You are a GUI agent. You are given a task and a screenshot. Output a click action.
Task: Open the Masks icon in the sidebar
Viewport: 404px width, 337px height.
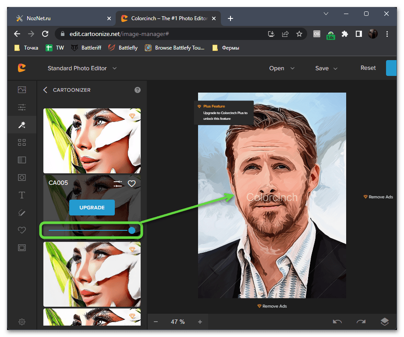click(x=22, y=178)
